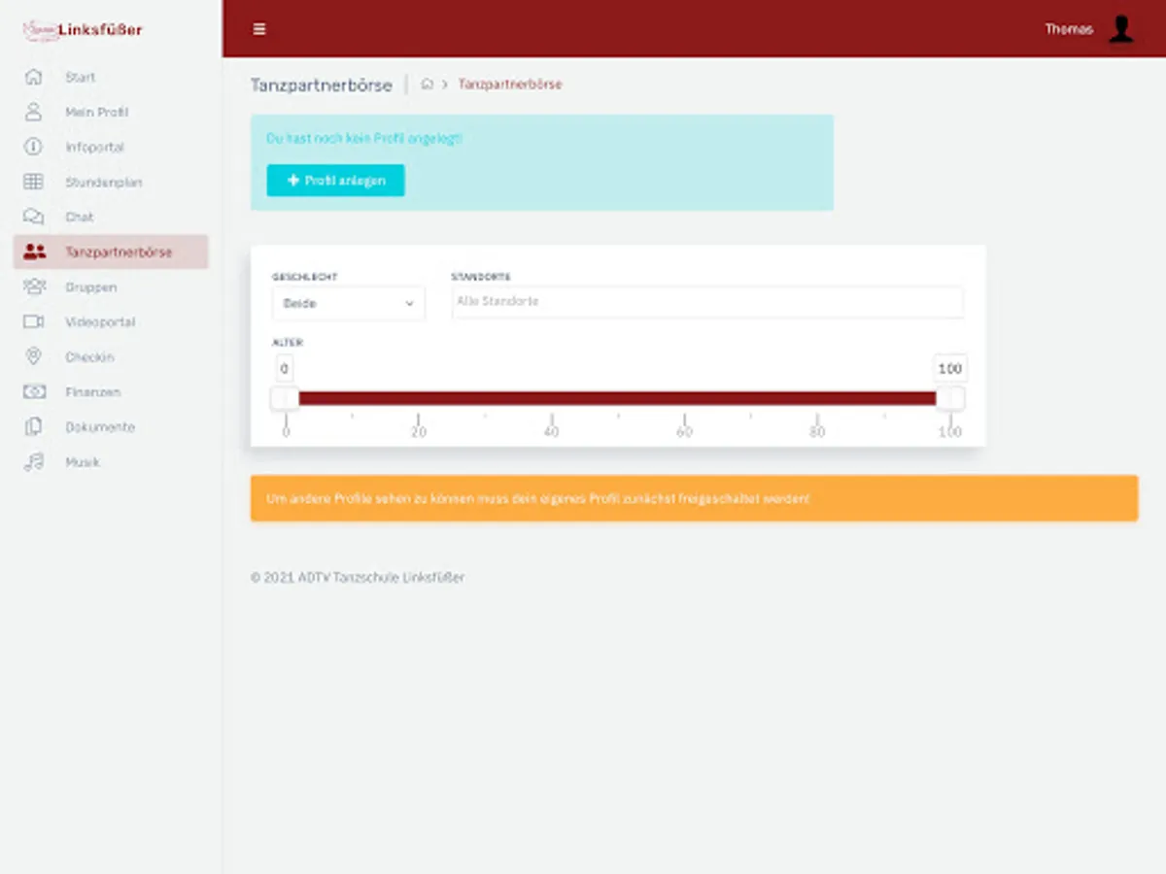Click the Stundenplan table icon
Viewport: 1166px width, 874px height.
[33, 182]
